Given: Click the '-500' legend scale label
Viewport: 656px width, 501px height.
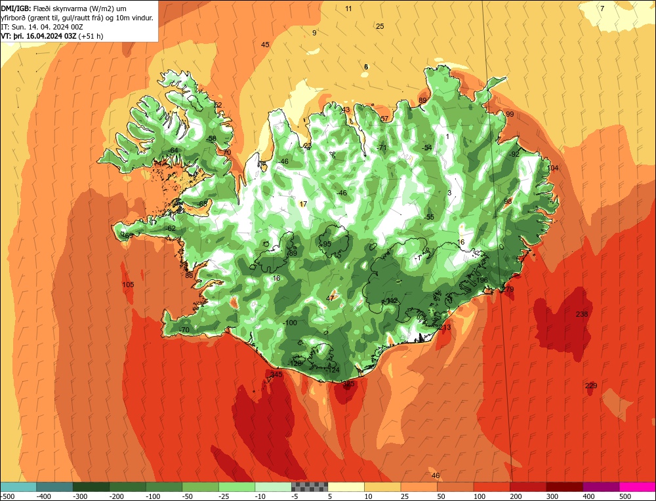Looking at the screenshot, I should point(7,496).
